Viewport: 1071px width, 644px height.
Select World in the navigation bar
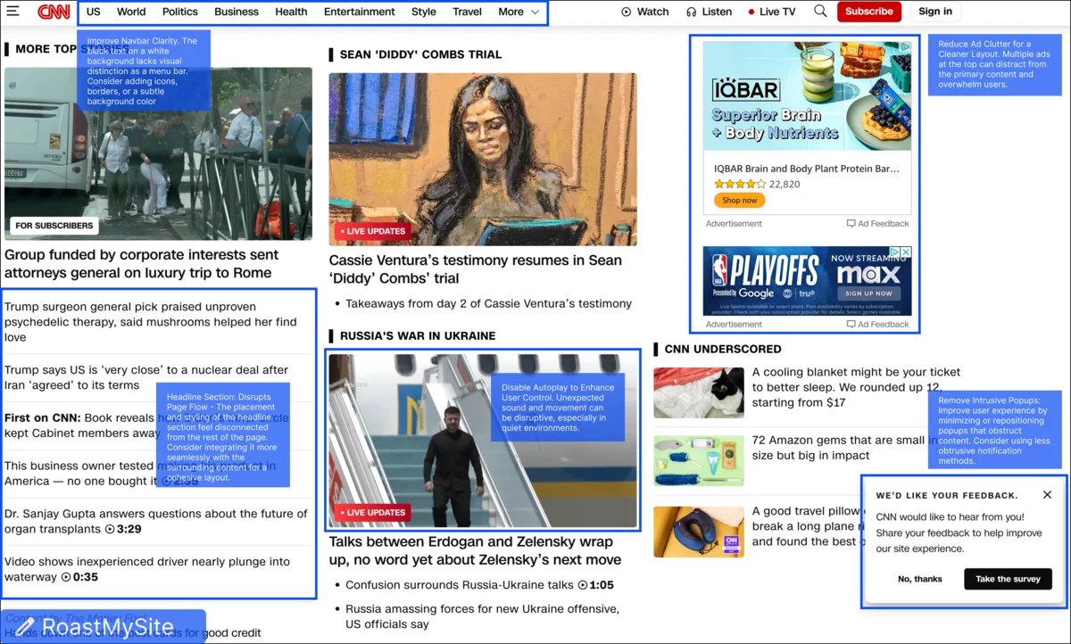point(131,12)
